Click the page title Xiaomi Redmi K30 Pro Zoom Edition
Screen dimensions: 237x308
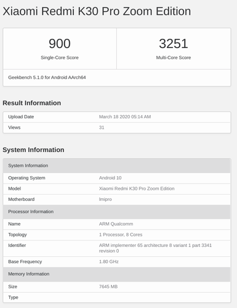97,11
